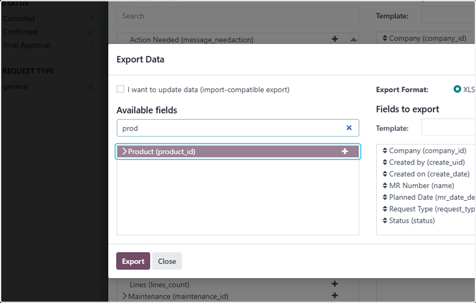Screen dimensions: 476x303
Task: Click the sort handle of Created by (create_uid)
Action: pos(385,162)
